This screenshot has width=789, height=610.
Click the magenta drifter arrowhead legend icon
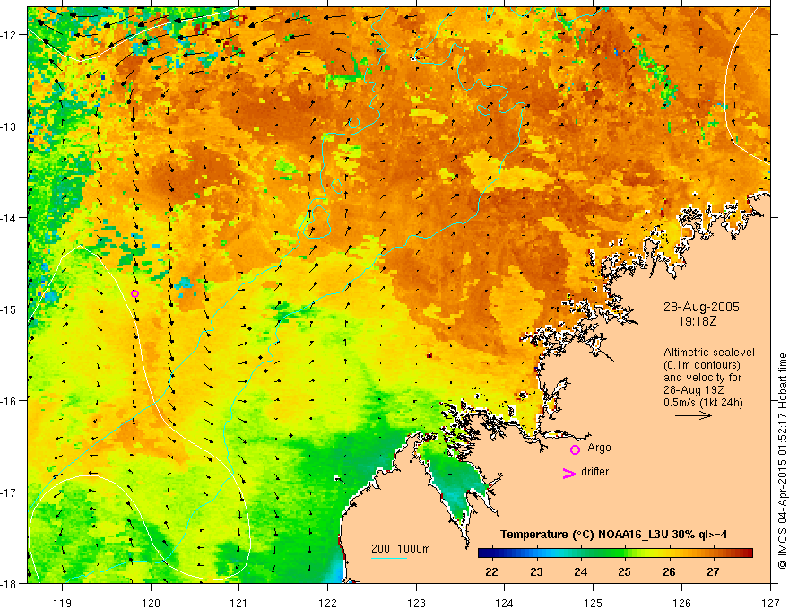pos(569,473)
